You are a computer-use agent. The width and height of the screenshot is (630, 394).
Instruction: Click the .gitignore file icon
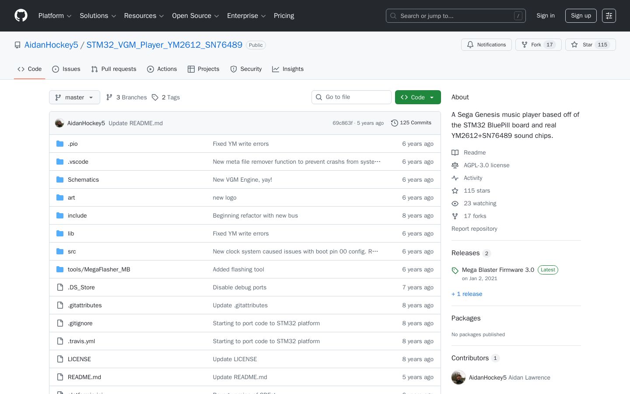pyautogui.click(x=60, y=323)
